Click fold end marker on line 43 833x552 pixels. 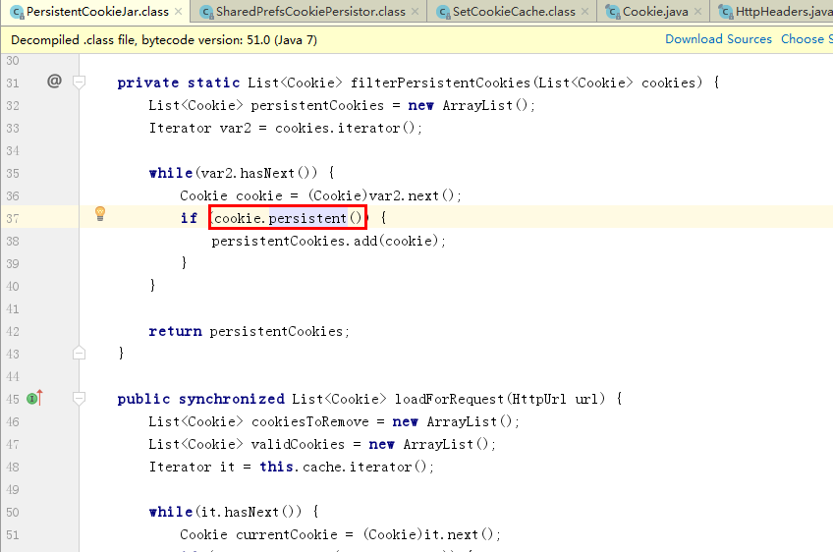coord(79,353)
